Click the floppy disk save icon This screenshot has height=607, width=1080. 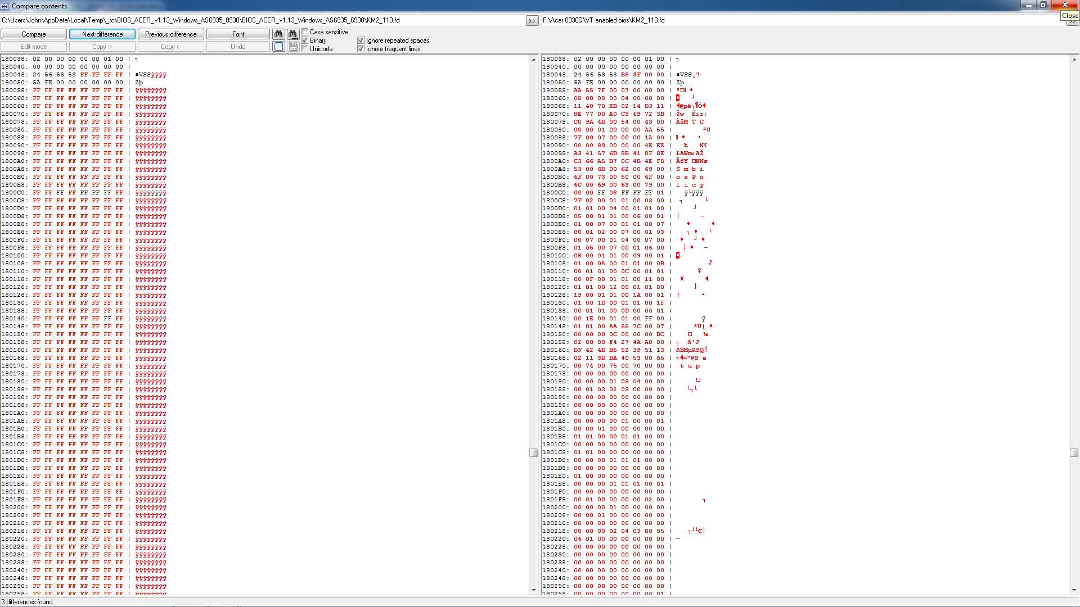click(x=292, y=47)
